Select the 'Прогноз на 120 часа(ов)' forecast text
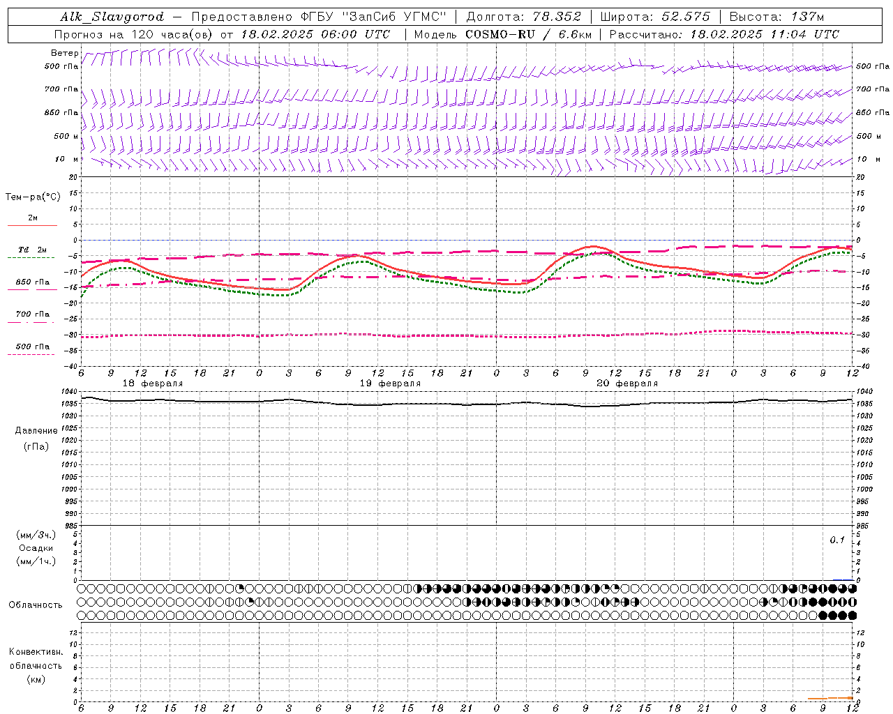The height and width of the screenshot is (714, 893). [x=134, y=34]
